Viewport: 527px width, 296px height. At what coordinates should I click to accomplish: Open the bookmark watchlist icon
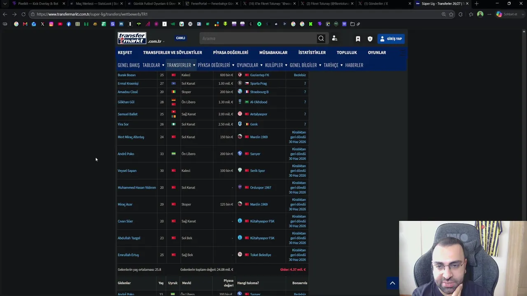tap(358, 39)
